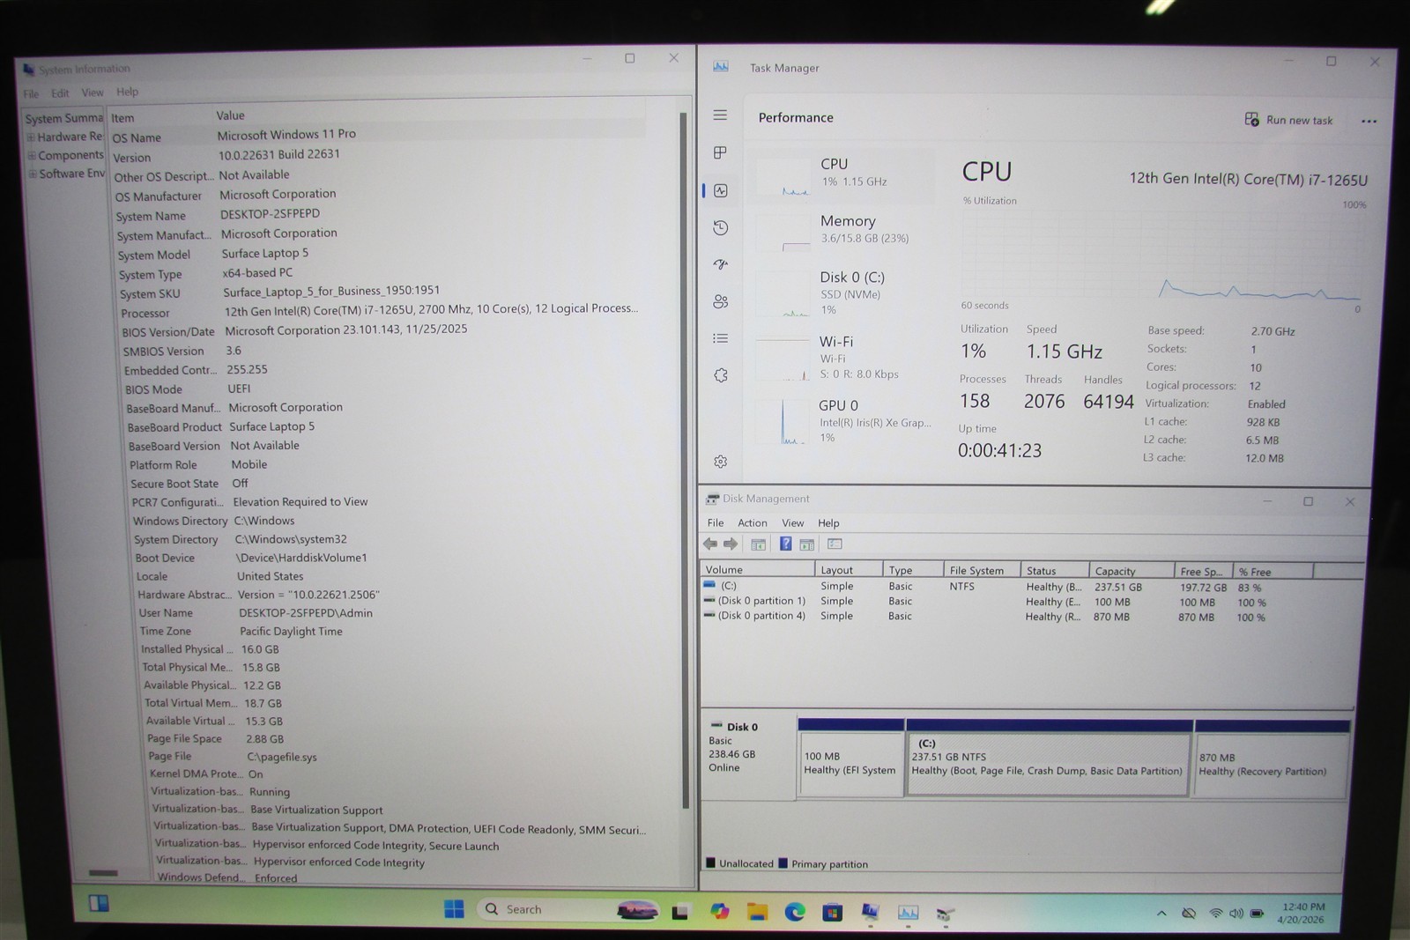Open Users icon in Task Manager sidebar
The image size is (1410, 940).
720,301
